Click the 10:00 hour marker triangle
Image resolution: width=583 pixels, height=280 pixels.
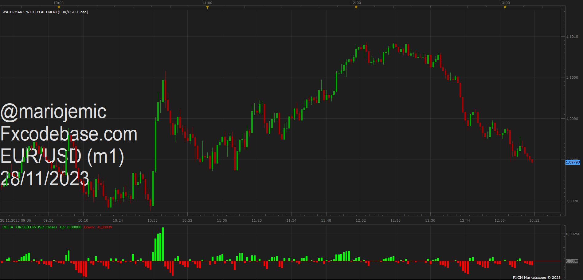tap(59, 7)
